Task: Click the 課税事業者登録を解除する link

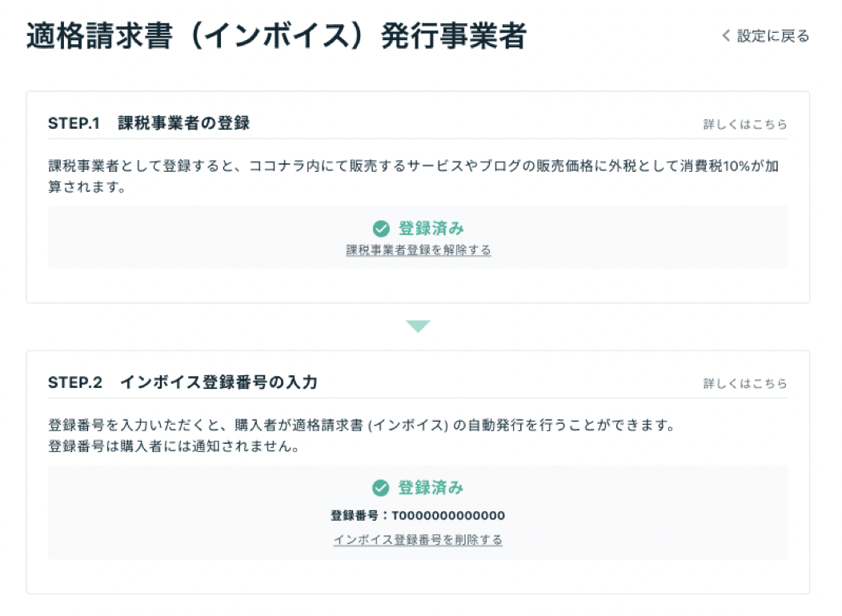Action: tap(419, 250)
